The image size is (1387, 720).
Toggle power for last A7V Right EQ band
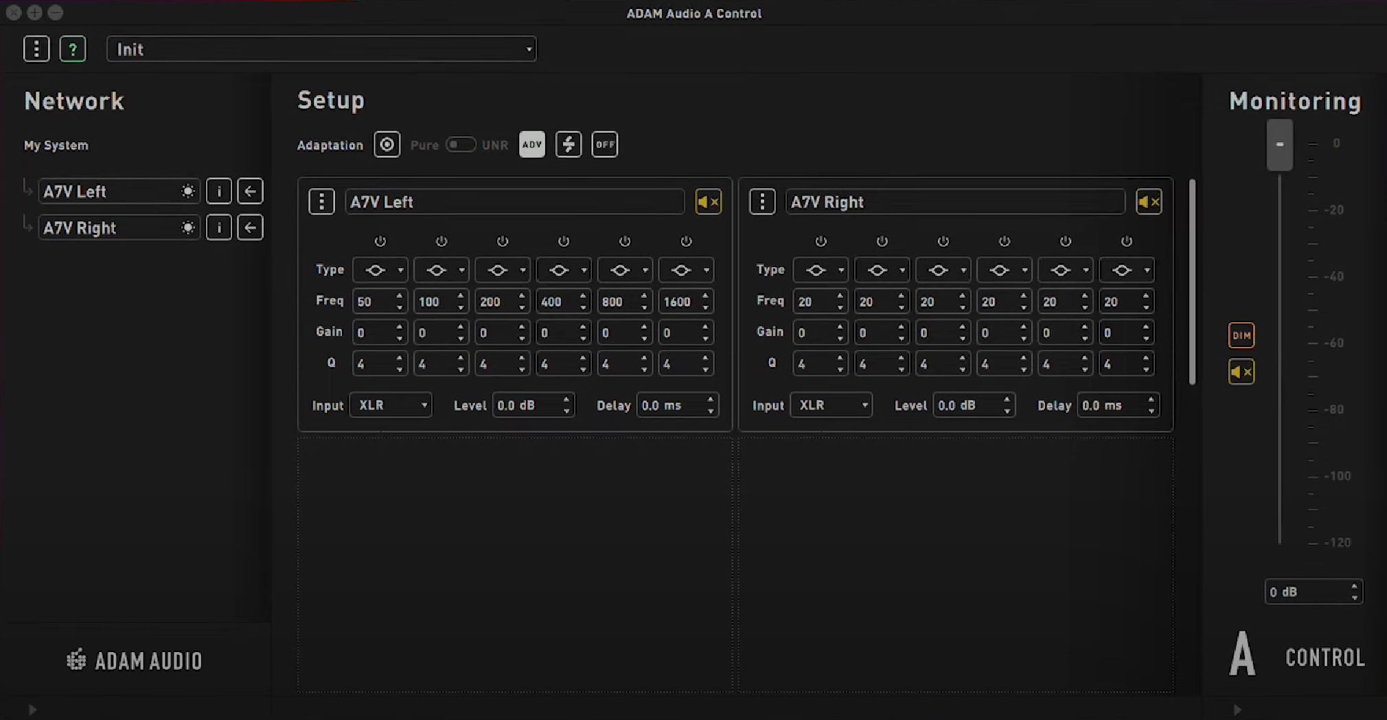[x=1127, y=241]
